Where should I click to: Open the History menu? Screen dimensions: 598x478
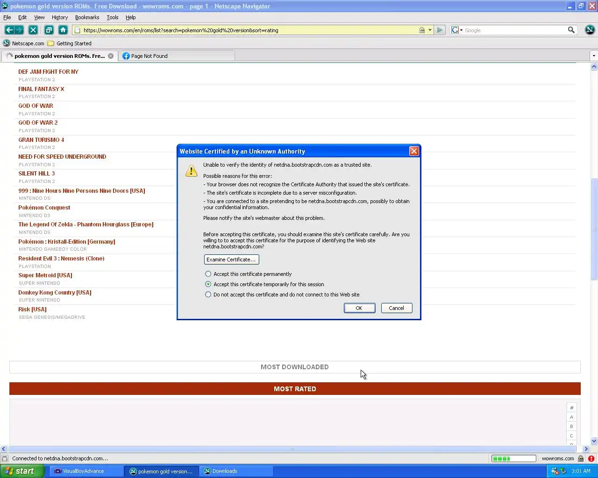tap(60, 17)
